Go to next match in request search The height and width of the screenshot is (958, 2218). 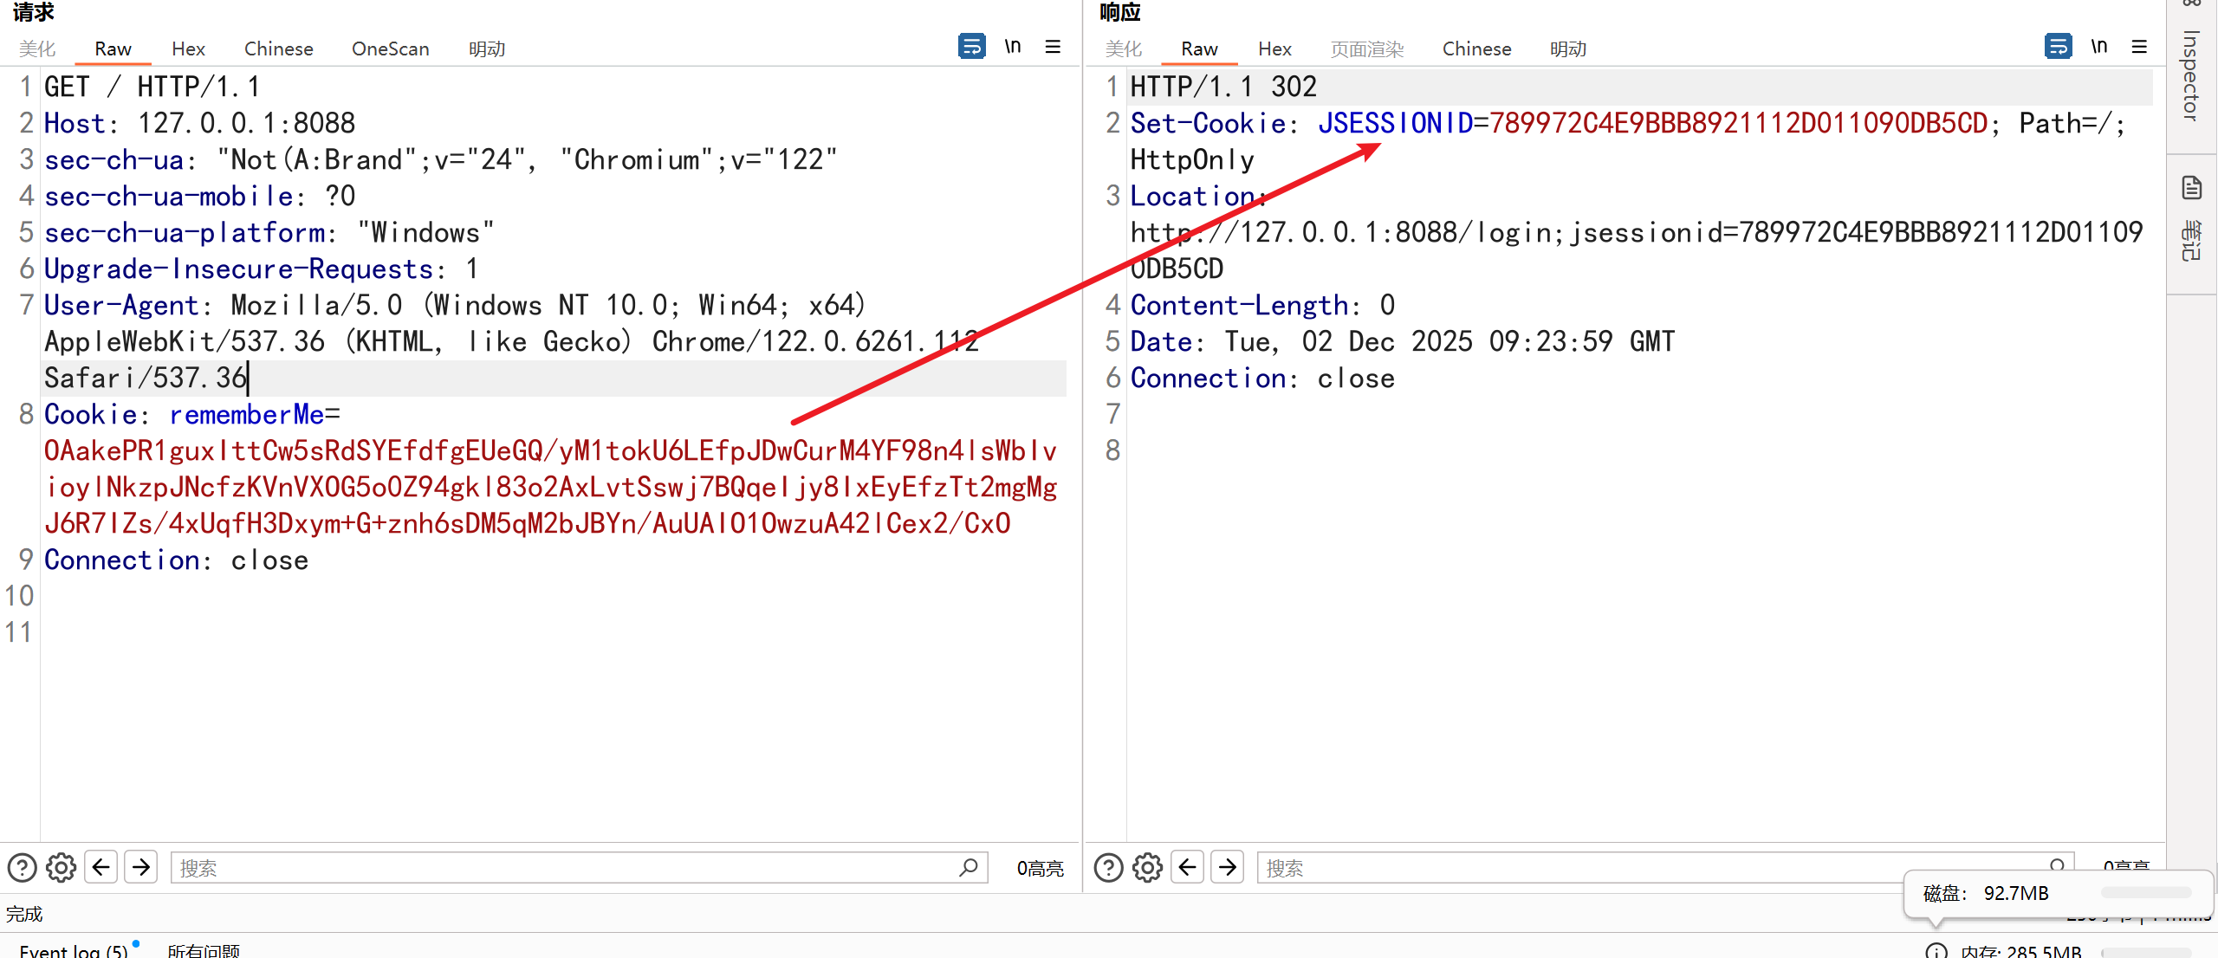141,867
